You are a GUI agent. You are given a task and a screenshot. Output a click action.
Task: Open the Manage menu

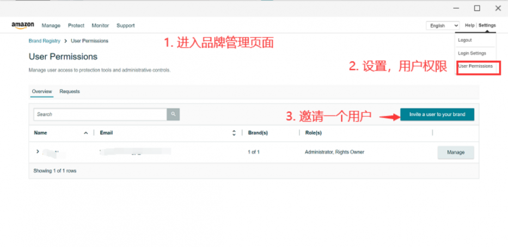(51, 26)
